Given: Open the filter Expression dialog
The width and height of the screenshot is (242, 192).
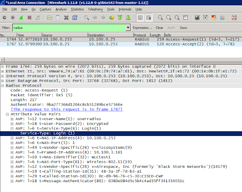Looking at the screenshot, I should [x=142, y=28].
